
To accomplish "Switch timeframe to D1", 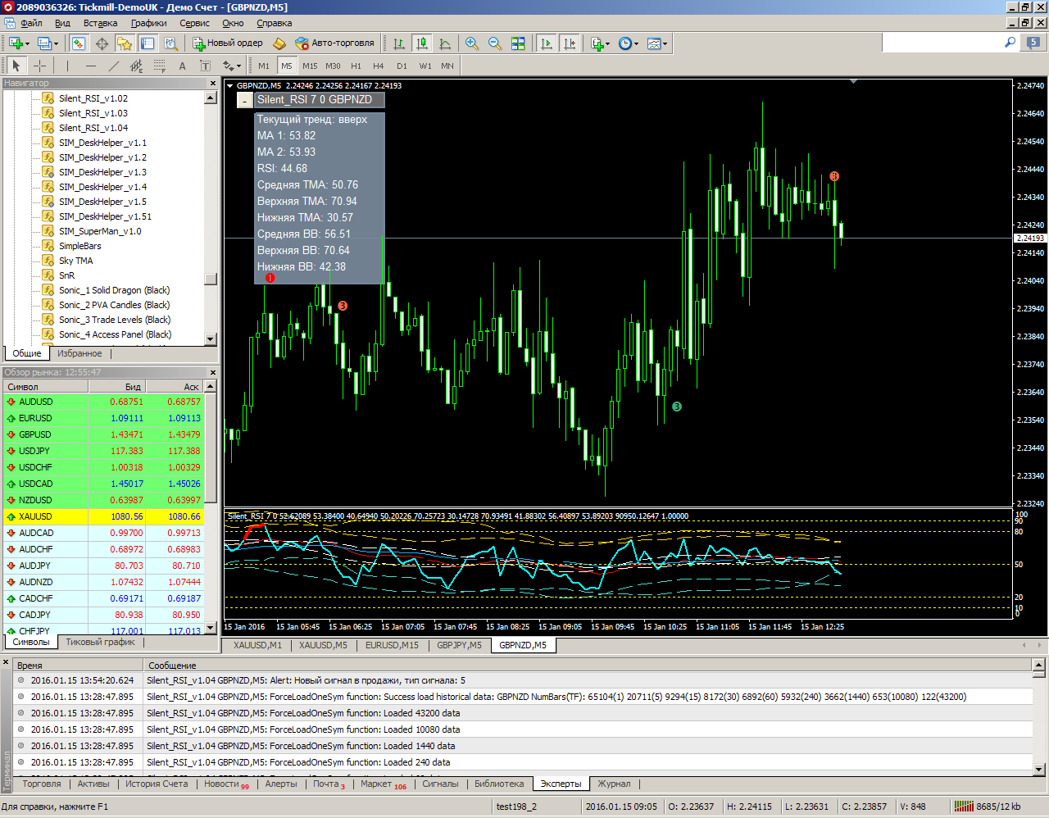I will tap(402, 66).
